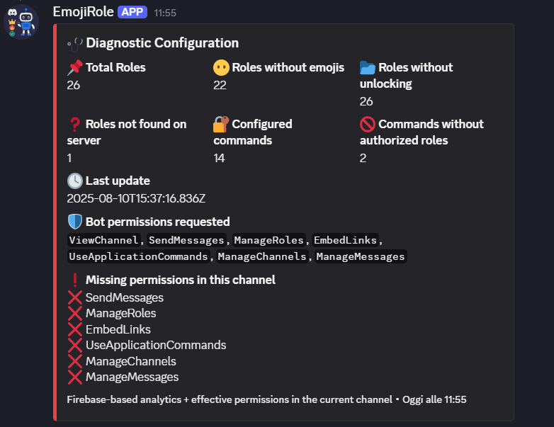Click the red exclamation mark icon
Image resolution: width=554 pixels, height=427 pixels.
(x=75, y=280)
